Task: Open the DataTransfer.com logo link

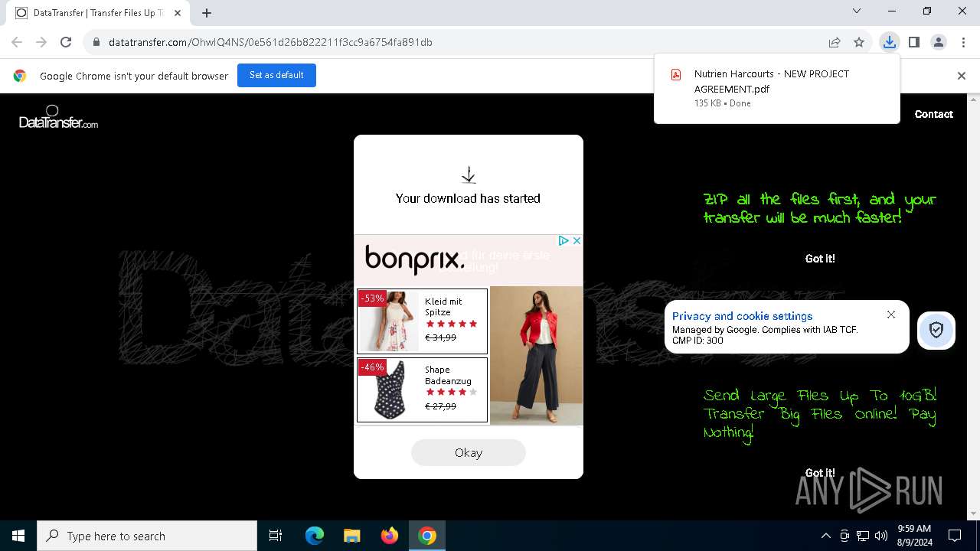Action: click(58, 117)
